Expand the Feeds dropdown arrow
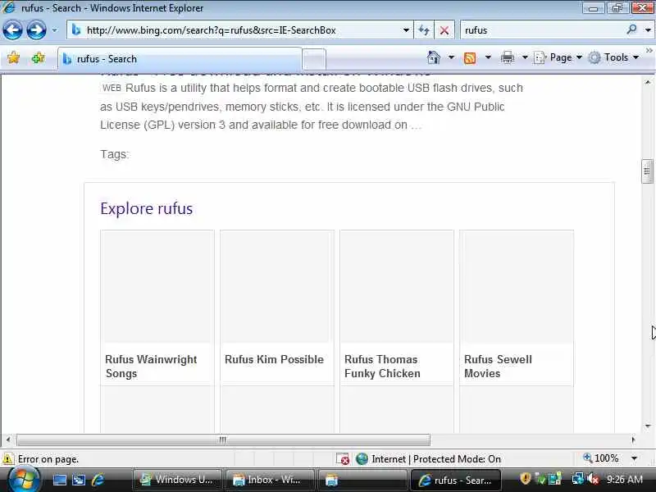 (488, 57)
